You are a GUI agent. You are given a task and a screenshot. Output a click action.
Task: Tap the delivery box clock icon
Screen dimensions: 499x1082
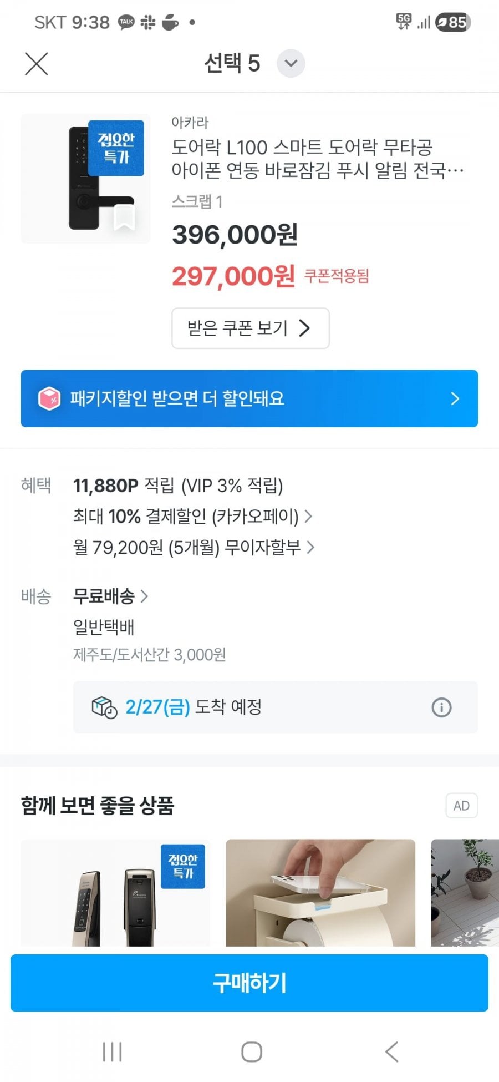tap(104, 707)
